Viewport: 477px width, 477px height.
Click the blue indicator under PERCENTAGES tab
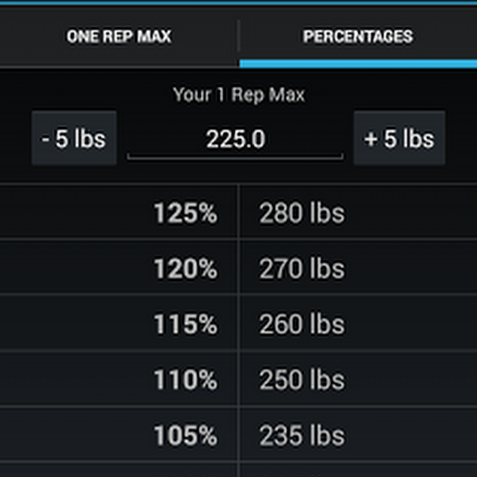[x=358, y=64]
